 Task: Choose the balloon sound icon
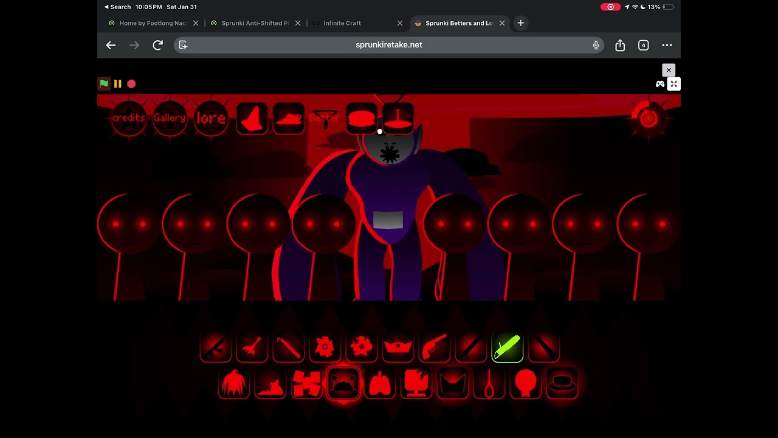[x=526, y=384]
